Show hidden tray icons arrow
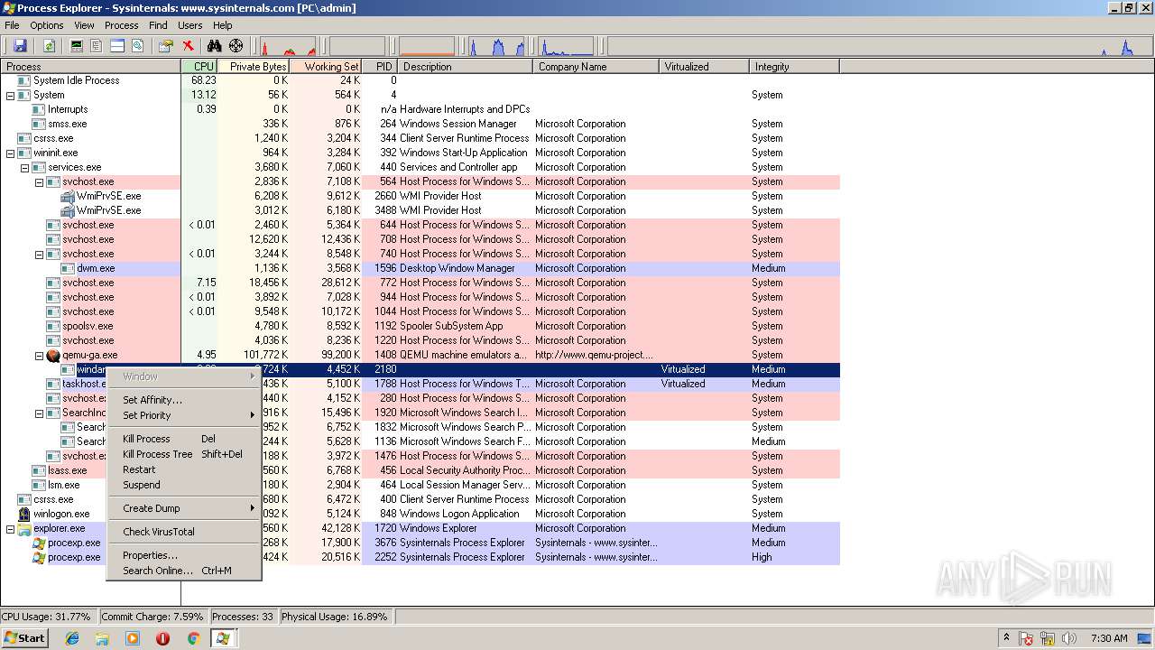1155x650 pixels. 1007,638
